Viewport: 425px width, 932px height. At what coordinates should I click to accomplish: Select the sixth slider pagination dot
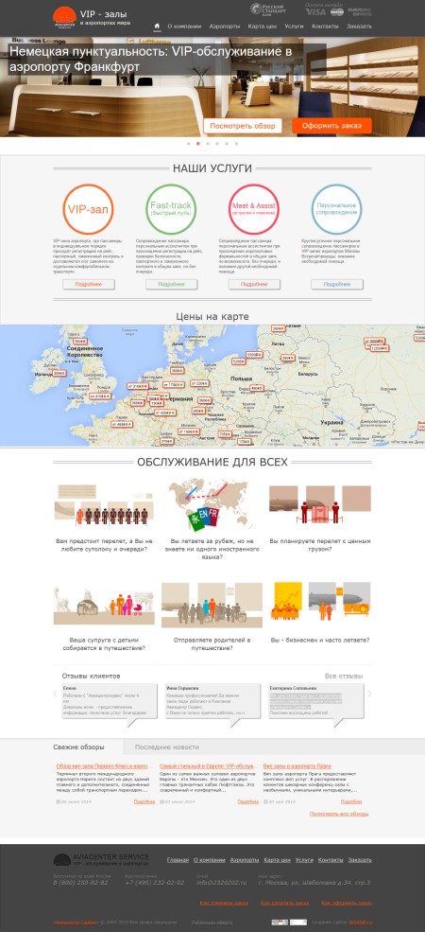pyautogui.click(x=236, y=143)
